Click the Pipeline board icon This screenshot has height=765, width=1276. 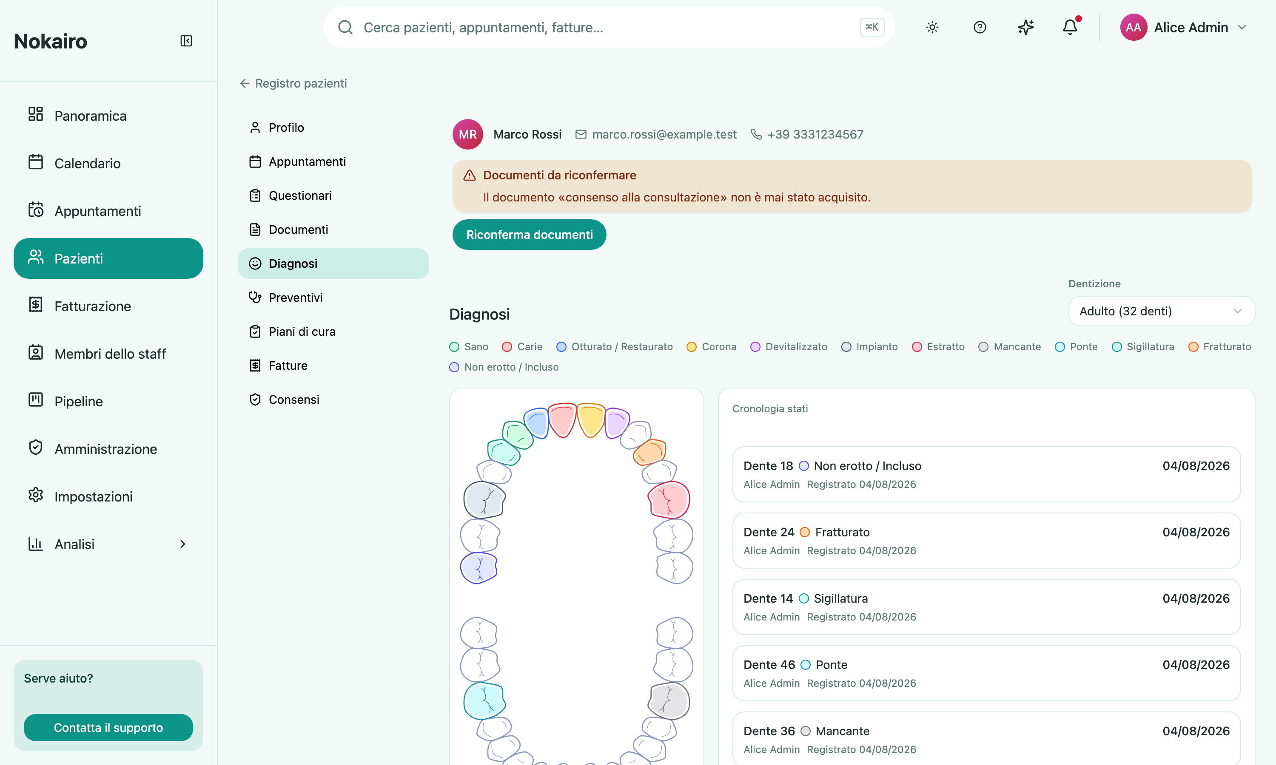click(36, 400)
